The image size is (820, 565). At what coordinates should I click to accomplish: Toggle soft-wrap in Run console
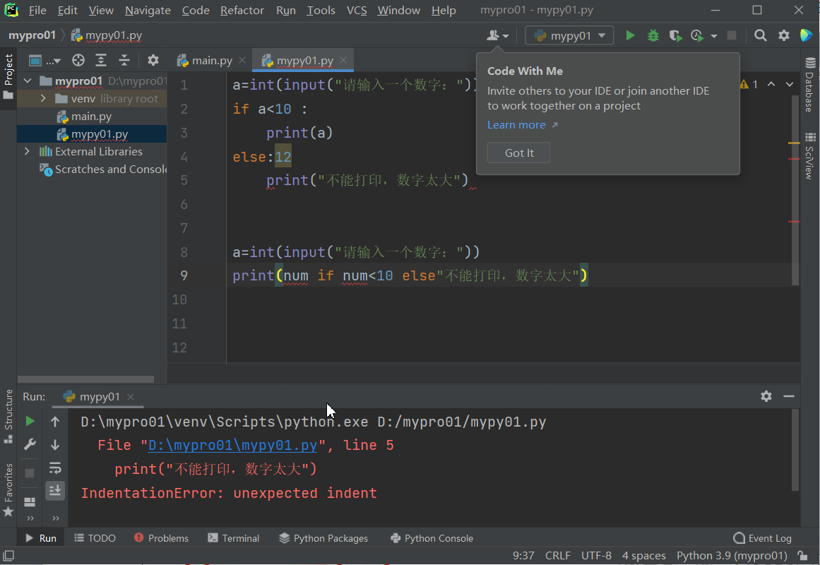55,468
